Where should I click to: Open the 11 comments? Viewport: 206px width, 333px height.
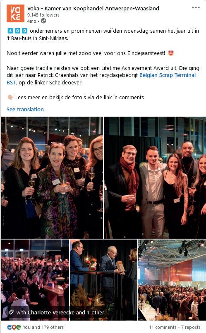(x=163, y=327)
